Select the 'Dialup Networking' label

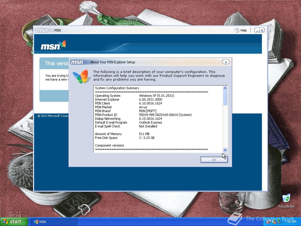(x=108, y=119)
